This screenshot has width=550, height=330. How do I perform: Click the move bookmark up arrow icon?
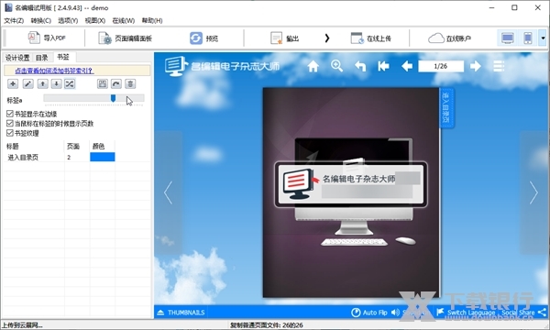(x=42, y=83)
